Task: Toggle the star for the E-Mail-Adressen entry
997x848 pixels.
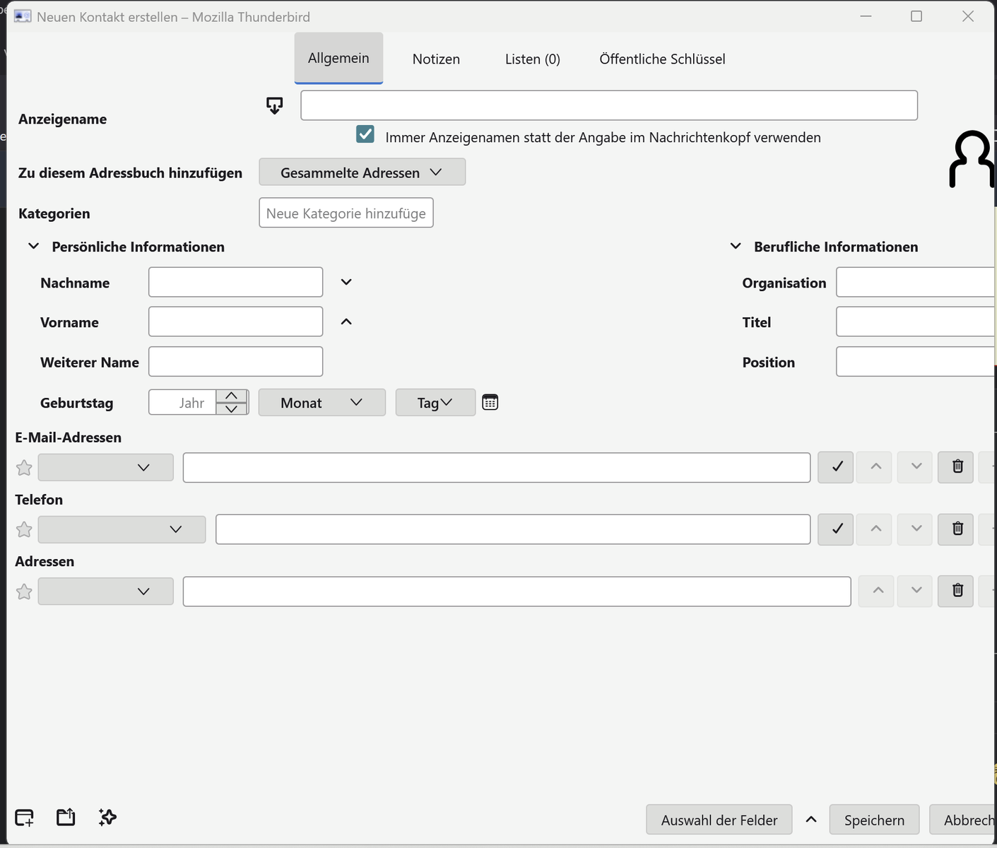Action: [x=24, y=468]
